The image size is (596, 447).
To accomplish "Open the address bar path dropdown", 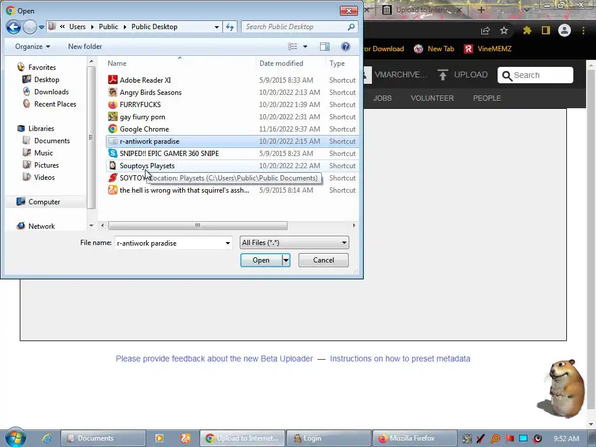I will pos(217,27).
